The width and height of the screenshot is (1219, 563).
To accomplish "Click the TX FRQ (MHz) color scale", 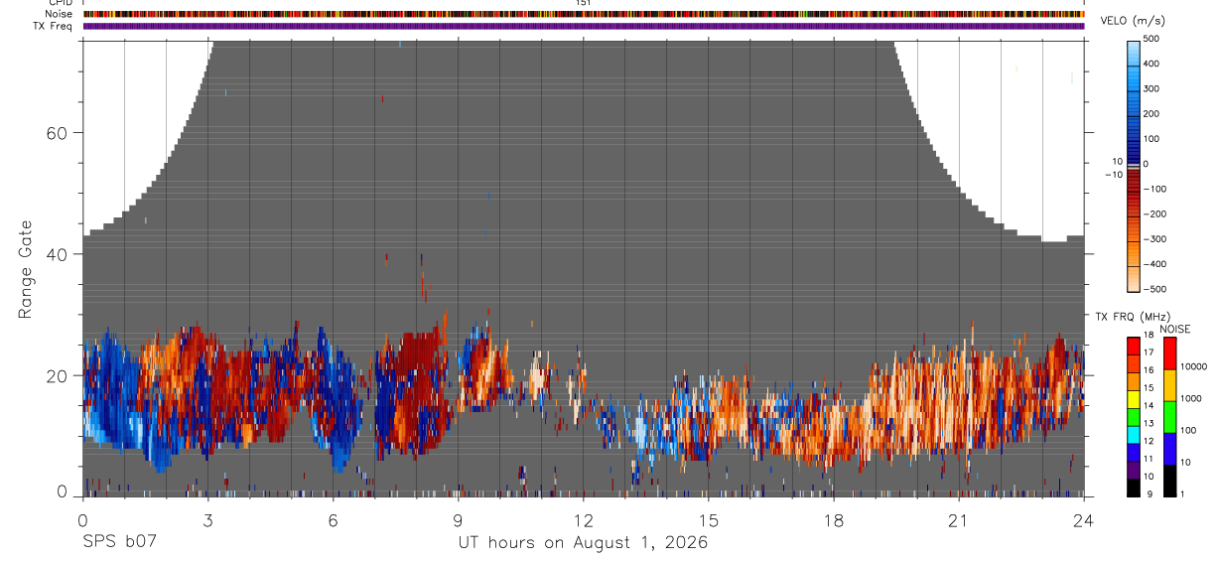I will tap(1134, 417).
